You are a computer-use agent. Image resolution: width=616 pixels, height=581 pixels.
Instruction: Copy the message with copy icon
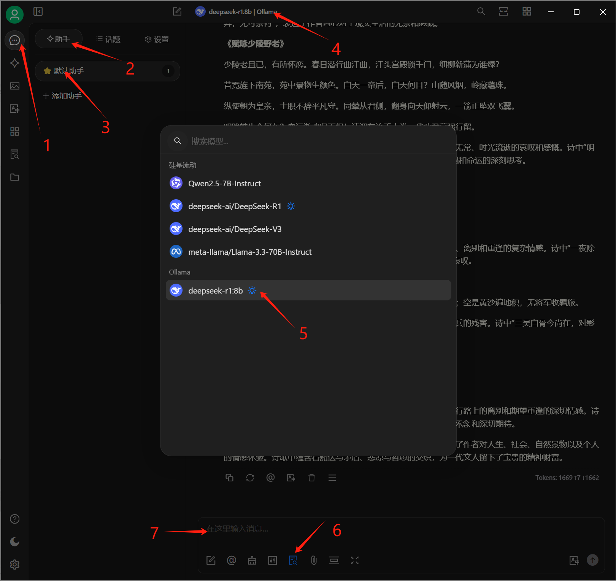229,478
